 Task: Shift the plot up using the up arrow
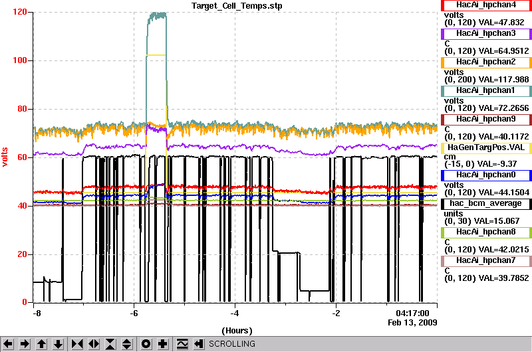(41, 344)
